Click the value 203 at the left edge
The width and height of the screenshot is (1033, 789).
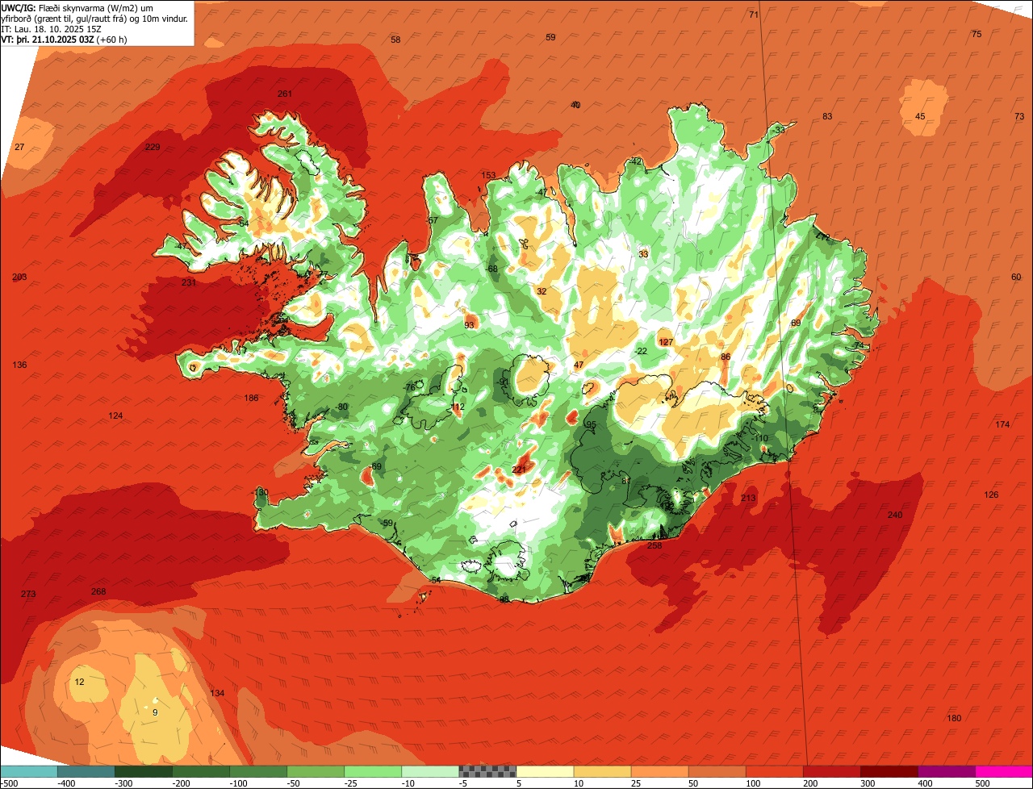pos(19,277)
